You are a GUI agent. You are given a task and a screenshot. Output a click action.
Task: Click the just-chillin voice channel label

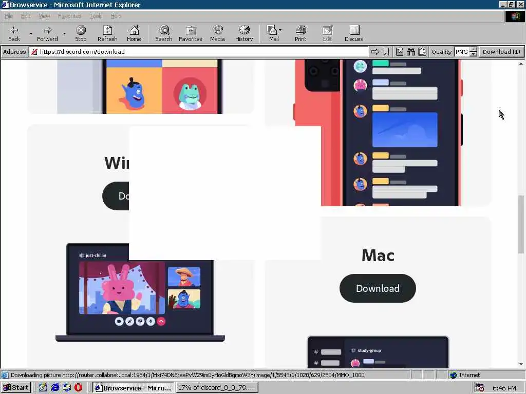(x=96, y=255)
